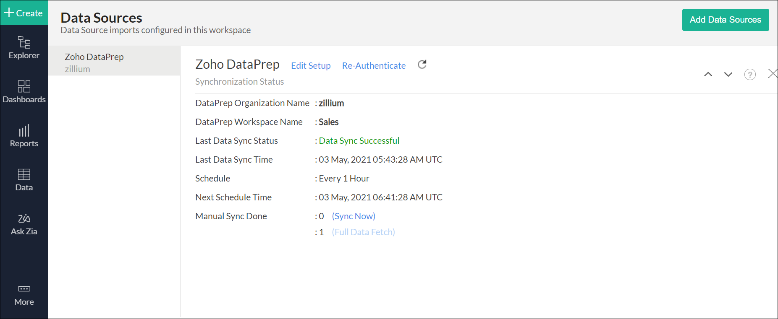Click the Re-Authenticate link
778x319 pixels.
(x=374, y=66)
